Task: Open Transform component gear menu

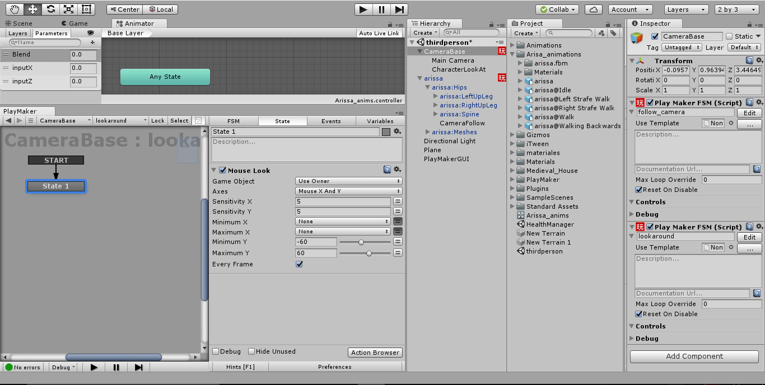Action: pyautogui.click(x=759, y=60)
